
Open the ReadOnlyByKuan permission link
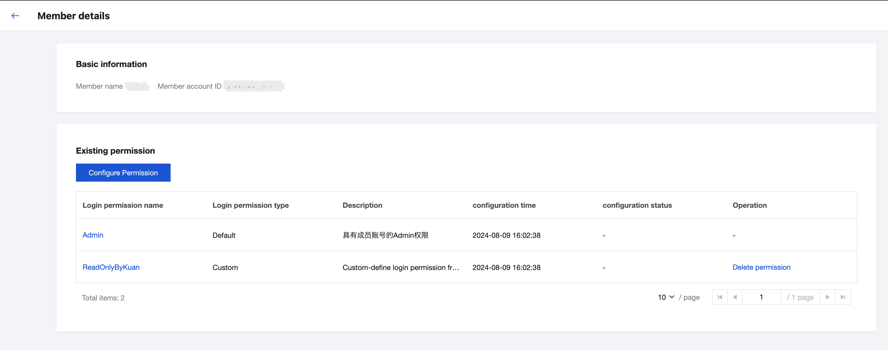[x=111, y=267]
